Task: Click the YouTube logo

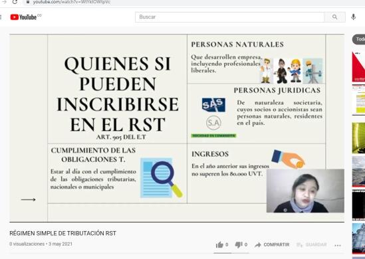Action: (x=24, y=17)
